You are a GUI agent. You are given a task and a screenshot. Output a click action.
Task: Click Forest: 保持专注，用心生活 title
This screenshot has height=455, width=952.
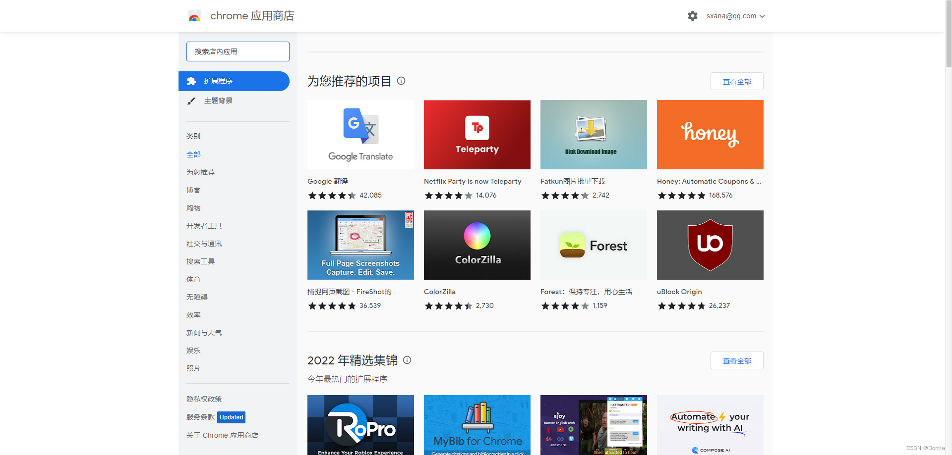coord(587,292)
